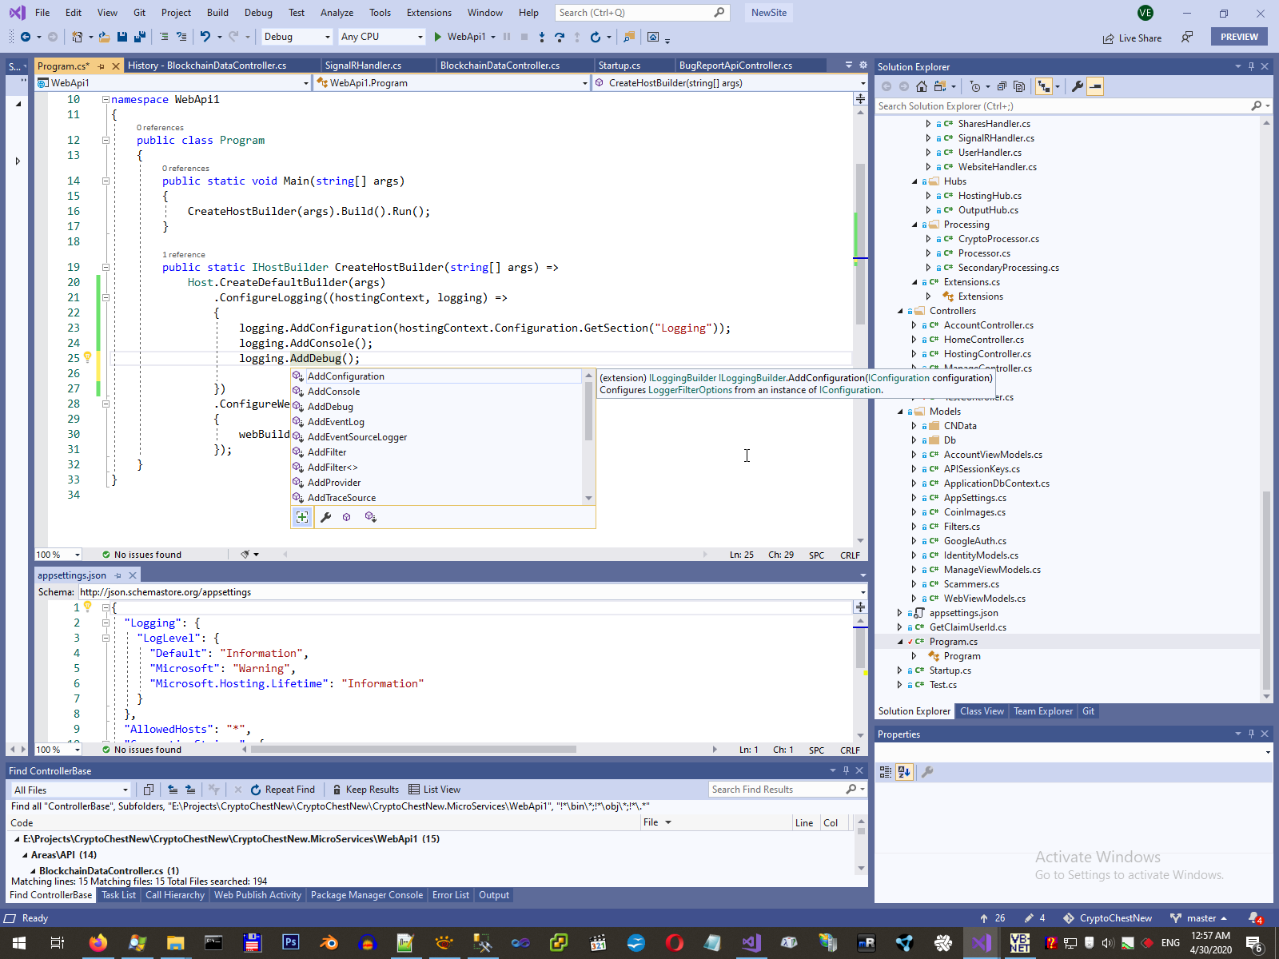Collapse the Models folder in Solution Explorer
Viewport: 1279px width, 959px height.
[x=900, y=412]
